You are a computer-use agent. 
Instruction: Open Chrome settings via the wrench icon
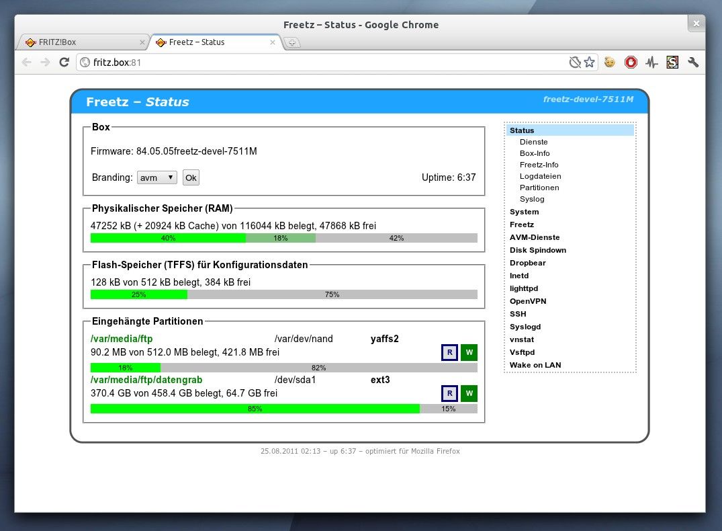pyautogui.click(x=693, y=62)
